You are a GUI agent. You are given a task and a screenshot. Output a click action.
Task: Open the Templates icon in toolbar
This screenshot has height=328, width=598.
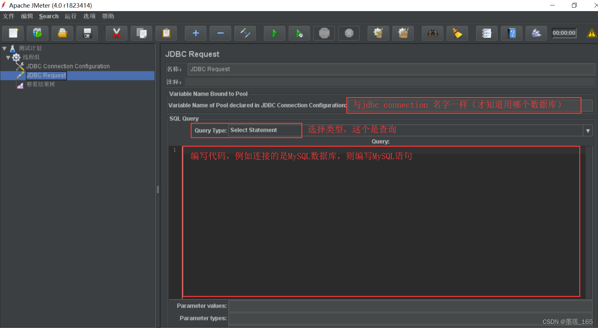[37, 33]
